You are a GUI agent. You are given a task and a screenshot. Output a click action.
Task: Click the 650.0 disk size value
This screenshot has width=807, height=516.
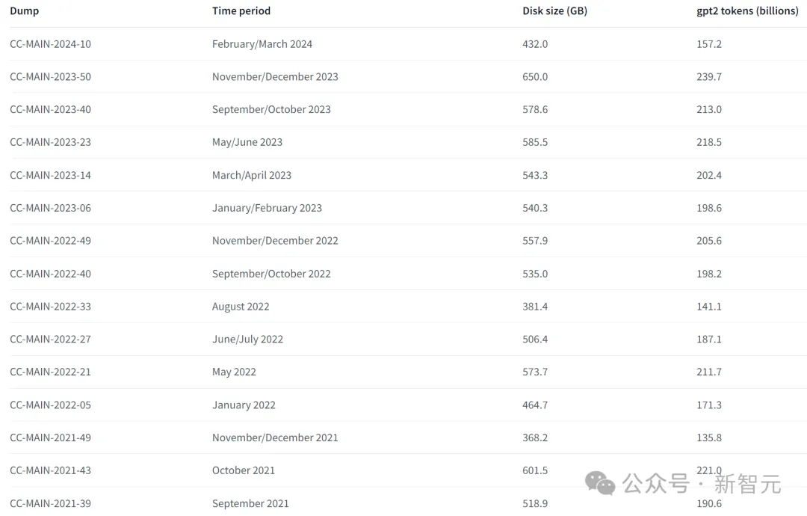pos(535,77)
